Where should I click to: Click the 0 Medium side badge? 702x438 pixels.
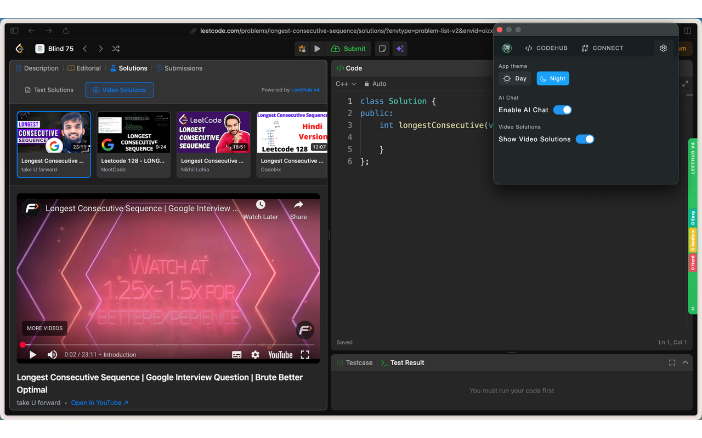point(693,240)
